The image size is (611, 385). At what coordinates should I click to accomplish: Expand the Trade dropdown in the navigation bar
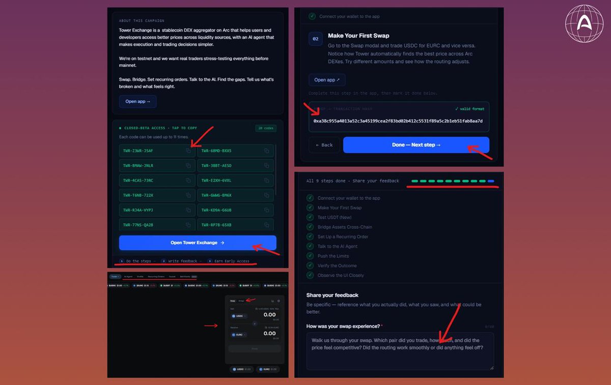click(115, 277)
